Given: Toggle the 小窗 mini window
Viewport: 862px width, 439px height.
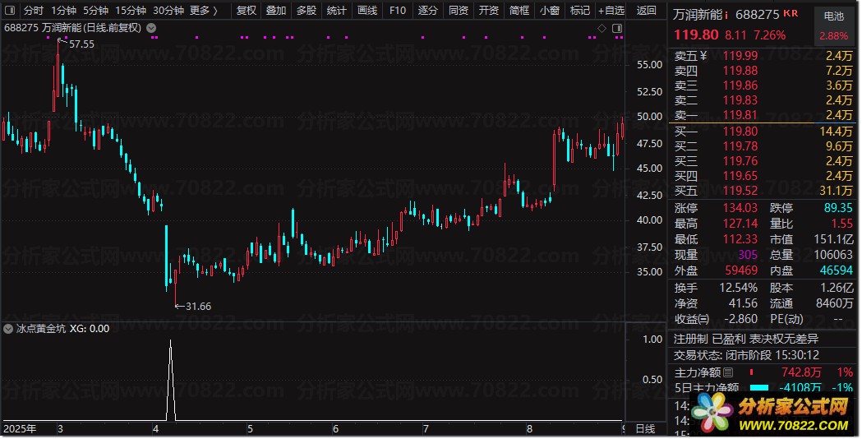Looking at the screenshot, I should tap(549, 11).
